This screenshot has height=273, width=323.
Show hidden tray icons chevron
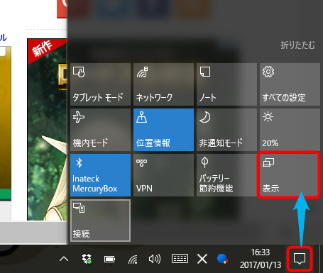[x=64, y=259]
